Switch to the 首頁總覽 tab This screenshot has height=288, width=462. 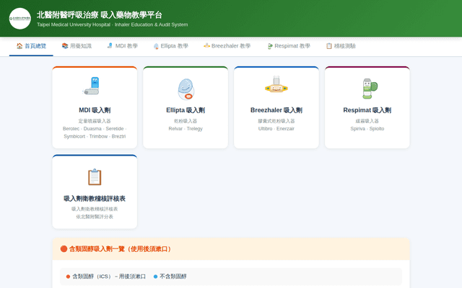[31, 46]
